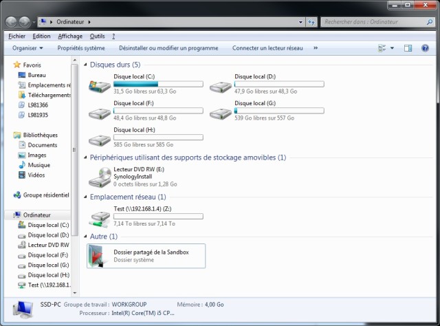The width and height of the screenshot is (440, 326).
Task: Open the Fichier menu
Action: 16,36
